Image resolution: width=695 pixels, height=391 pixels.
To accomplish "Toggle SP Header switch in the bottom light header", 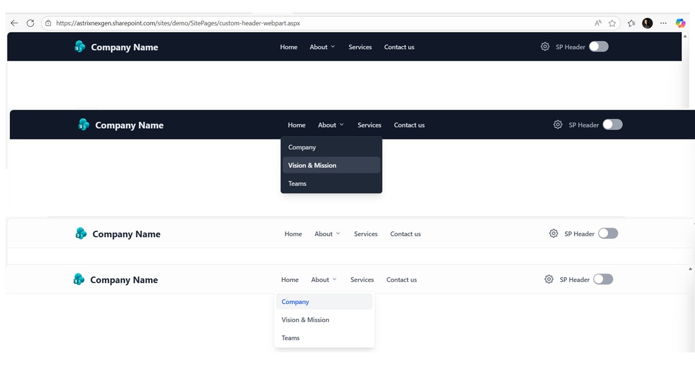I will (603, 279).
